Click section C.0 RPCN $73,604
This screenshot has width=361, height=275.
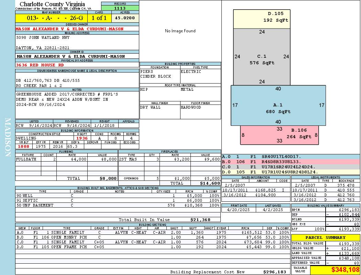click(251, 242)
